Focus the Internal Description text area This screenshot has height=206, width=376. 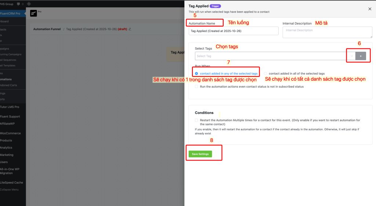click(327, 32)
